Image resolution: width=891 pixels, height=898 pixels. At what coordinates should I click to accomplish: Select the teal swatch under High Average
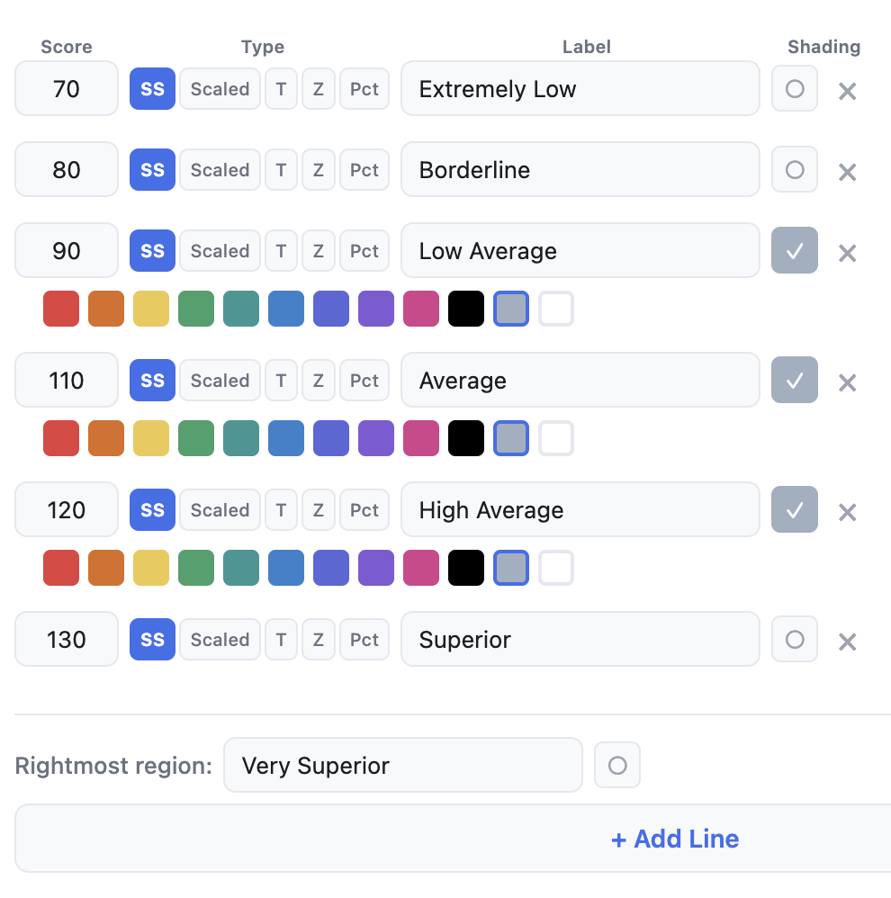pos(240,568)
